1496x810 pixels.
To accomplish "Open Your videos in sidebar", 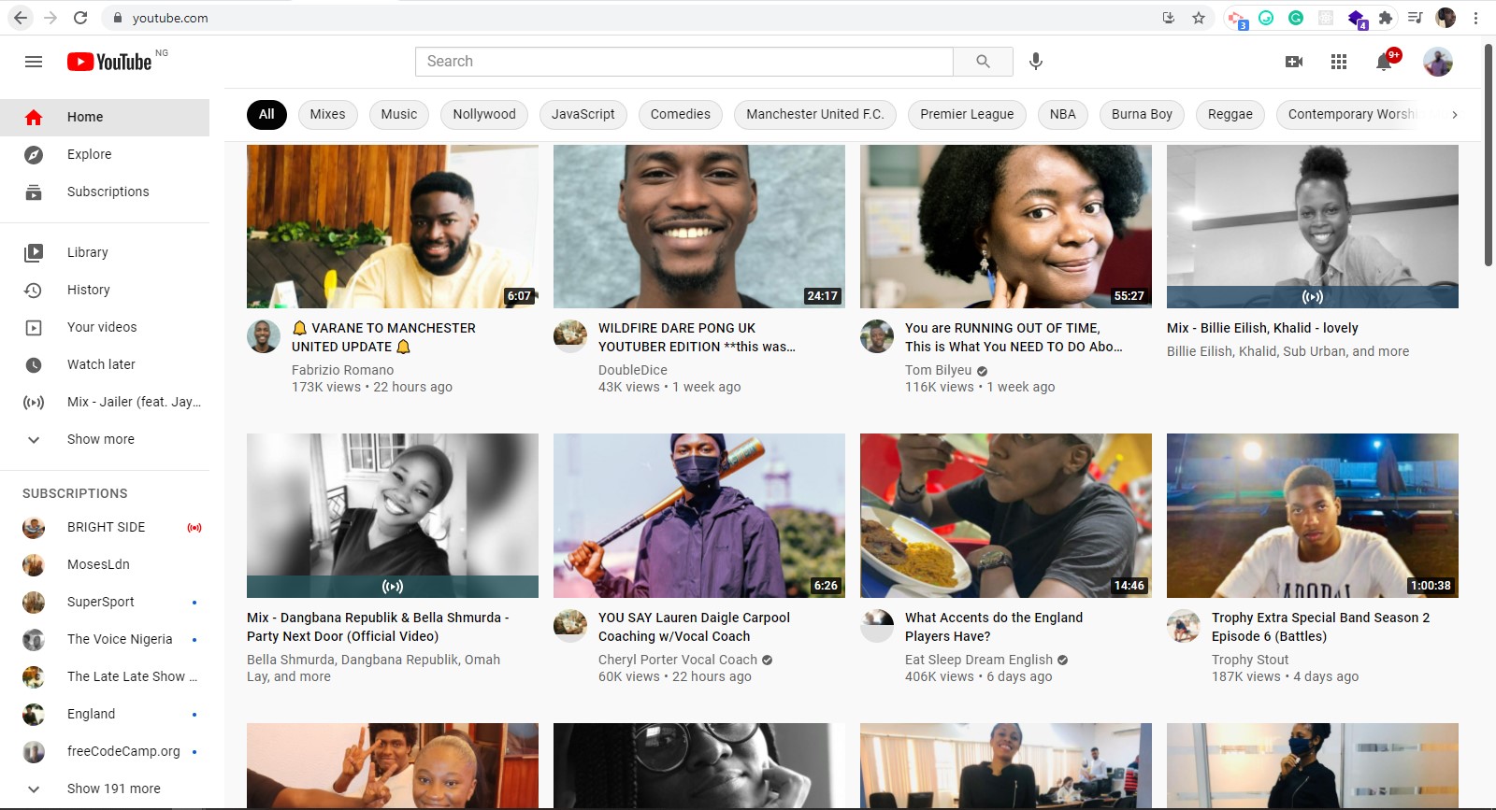I will coord(105,327).
